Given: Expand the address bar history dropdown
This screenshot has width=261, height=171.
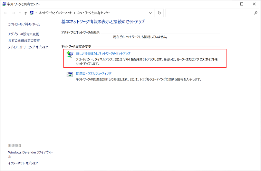Looking at the screenshot, I should [150, 13].
